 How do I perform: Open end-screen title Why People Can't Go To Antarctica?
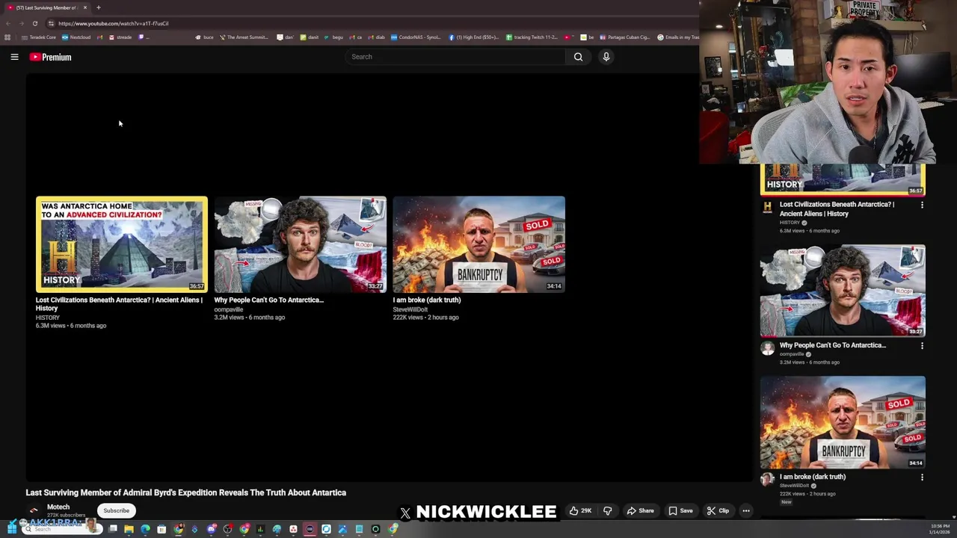[269, 300]
